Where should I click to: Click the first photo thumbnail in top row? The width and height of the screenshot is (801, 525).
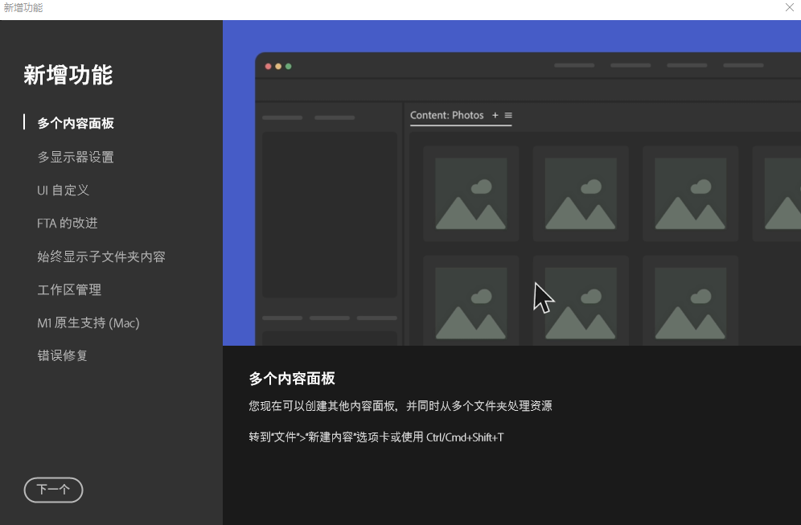pyautogui.click(x=471, y=194)
